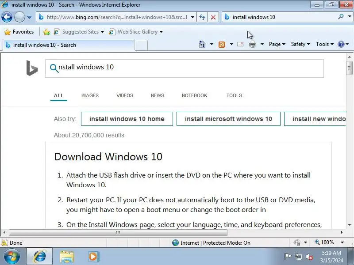Click the Bing search magnifier icon

click(54, 68)
